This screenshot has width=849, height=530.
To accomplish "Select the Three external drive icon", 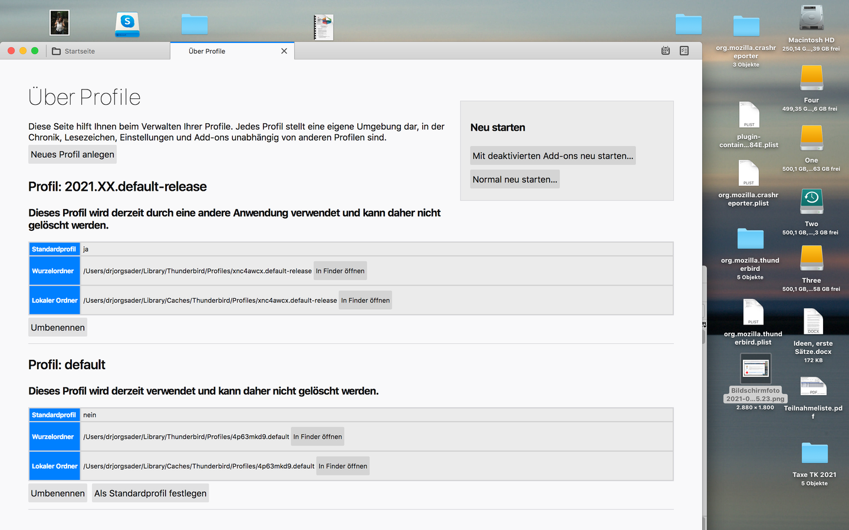I will click(812, 258).
